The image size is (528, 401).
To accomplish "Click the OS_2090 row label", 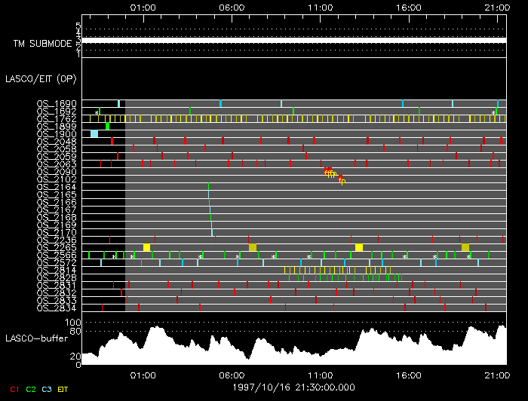I will pyautogui.click(x=57, y=171).
